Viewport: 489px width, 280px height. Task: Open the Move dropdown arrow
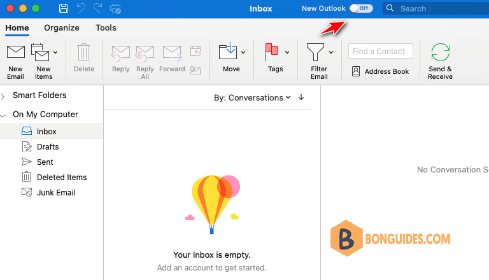[x=243, y=52]
